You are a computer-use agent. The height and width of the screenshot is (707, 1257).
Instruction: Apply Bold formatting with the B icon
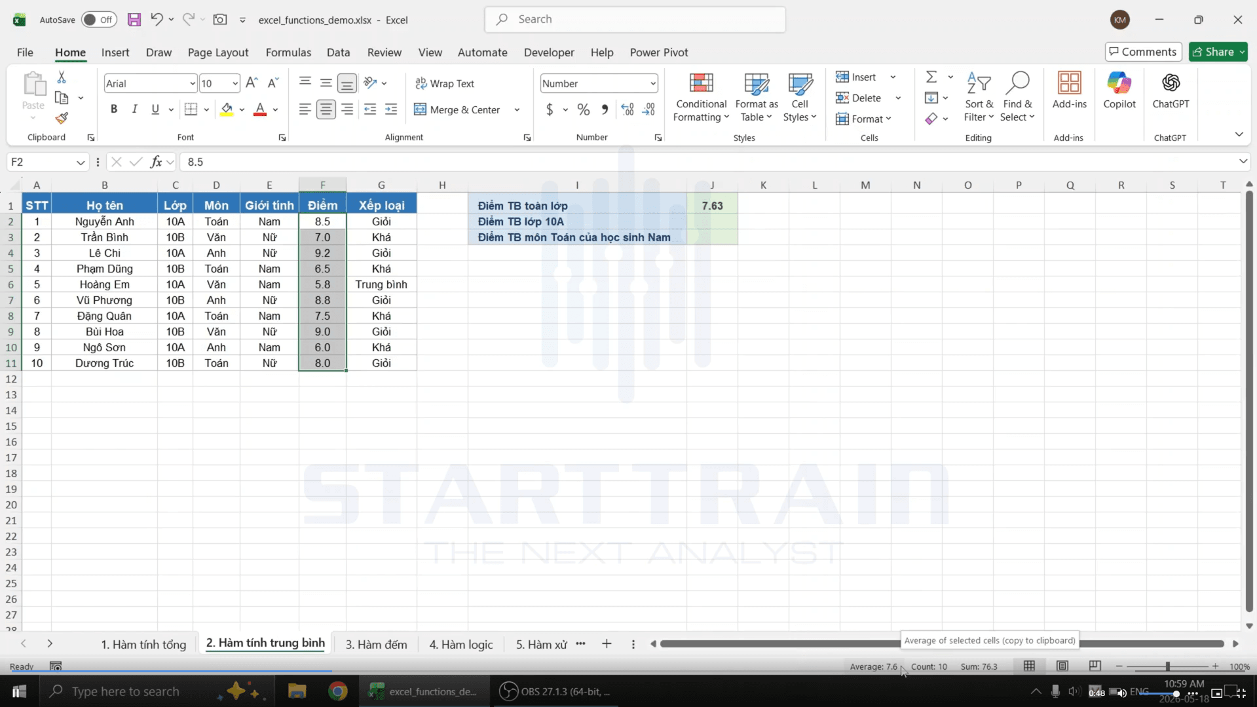tap(114, 109)
